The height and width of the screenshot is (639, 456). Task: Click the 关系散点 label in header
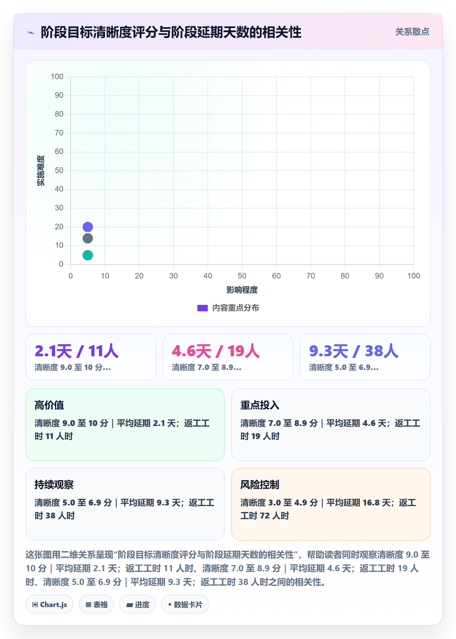click(x=412, y=32)
